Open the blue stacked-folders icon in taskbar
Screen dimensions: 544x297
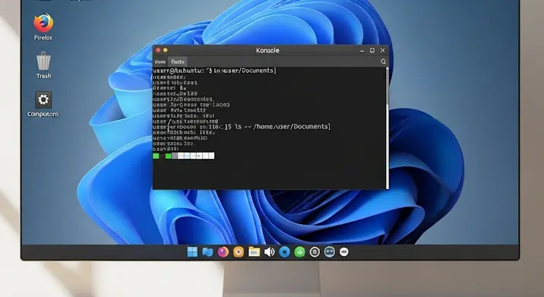click(x=207, y=252)
